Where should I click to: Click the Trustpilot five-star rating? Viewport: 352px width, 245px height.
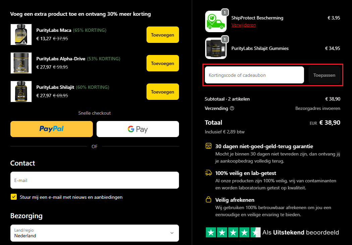pyautogui.click(x=232, y=232)
